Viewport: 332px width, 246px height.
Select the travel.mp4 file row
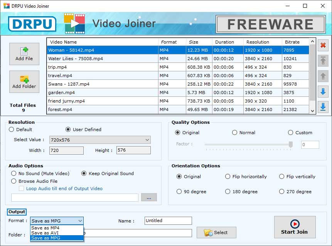tap(178, 76)
